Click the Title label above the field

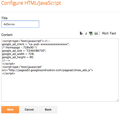tap(4, 18)
